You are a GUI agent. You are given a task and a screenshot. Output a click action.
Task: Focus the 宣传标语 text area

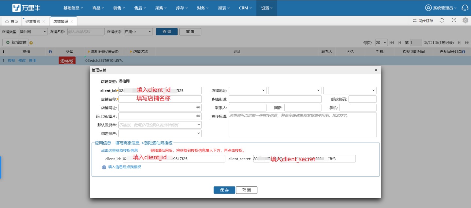tap(303, 125)
